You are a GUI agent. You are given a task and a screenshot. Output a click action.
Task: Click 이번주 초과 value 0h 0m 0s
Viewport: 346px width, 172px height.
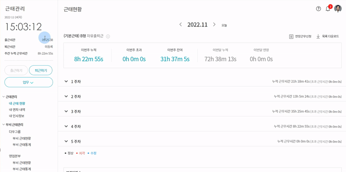[x=134, y=59]
